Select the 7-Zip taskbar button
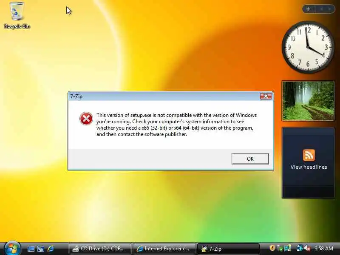Image resolution: width=340 pixels, height=255 pixels. coord(228,249)
